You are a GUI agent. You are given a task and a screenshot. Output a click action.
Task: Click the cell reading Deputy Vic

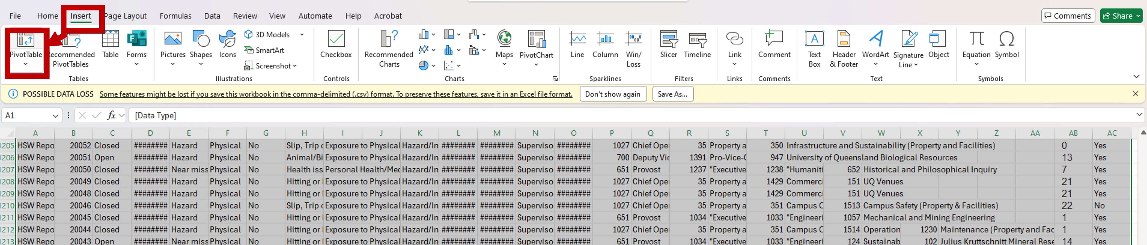[x=650, y=158]
